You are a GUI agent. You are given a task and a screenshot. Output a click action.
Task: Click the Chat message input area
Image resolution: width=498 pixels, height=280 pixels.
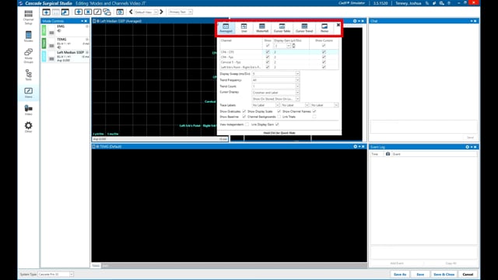423,126
